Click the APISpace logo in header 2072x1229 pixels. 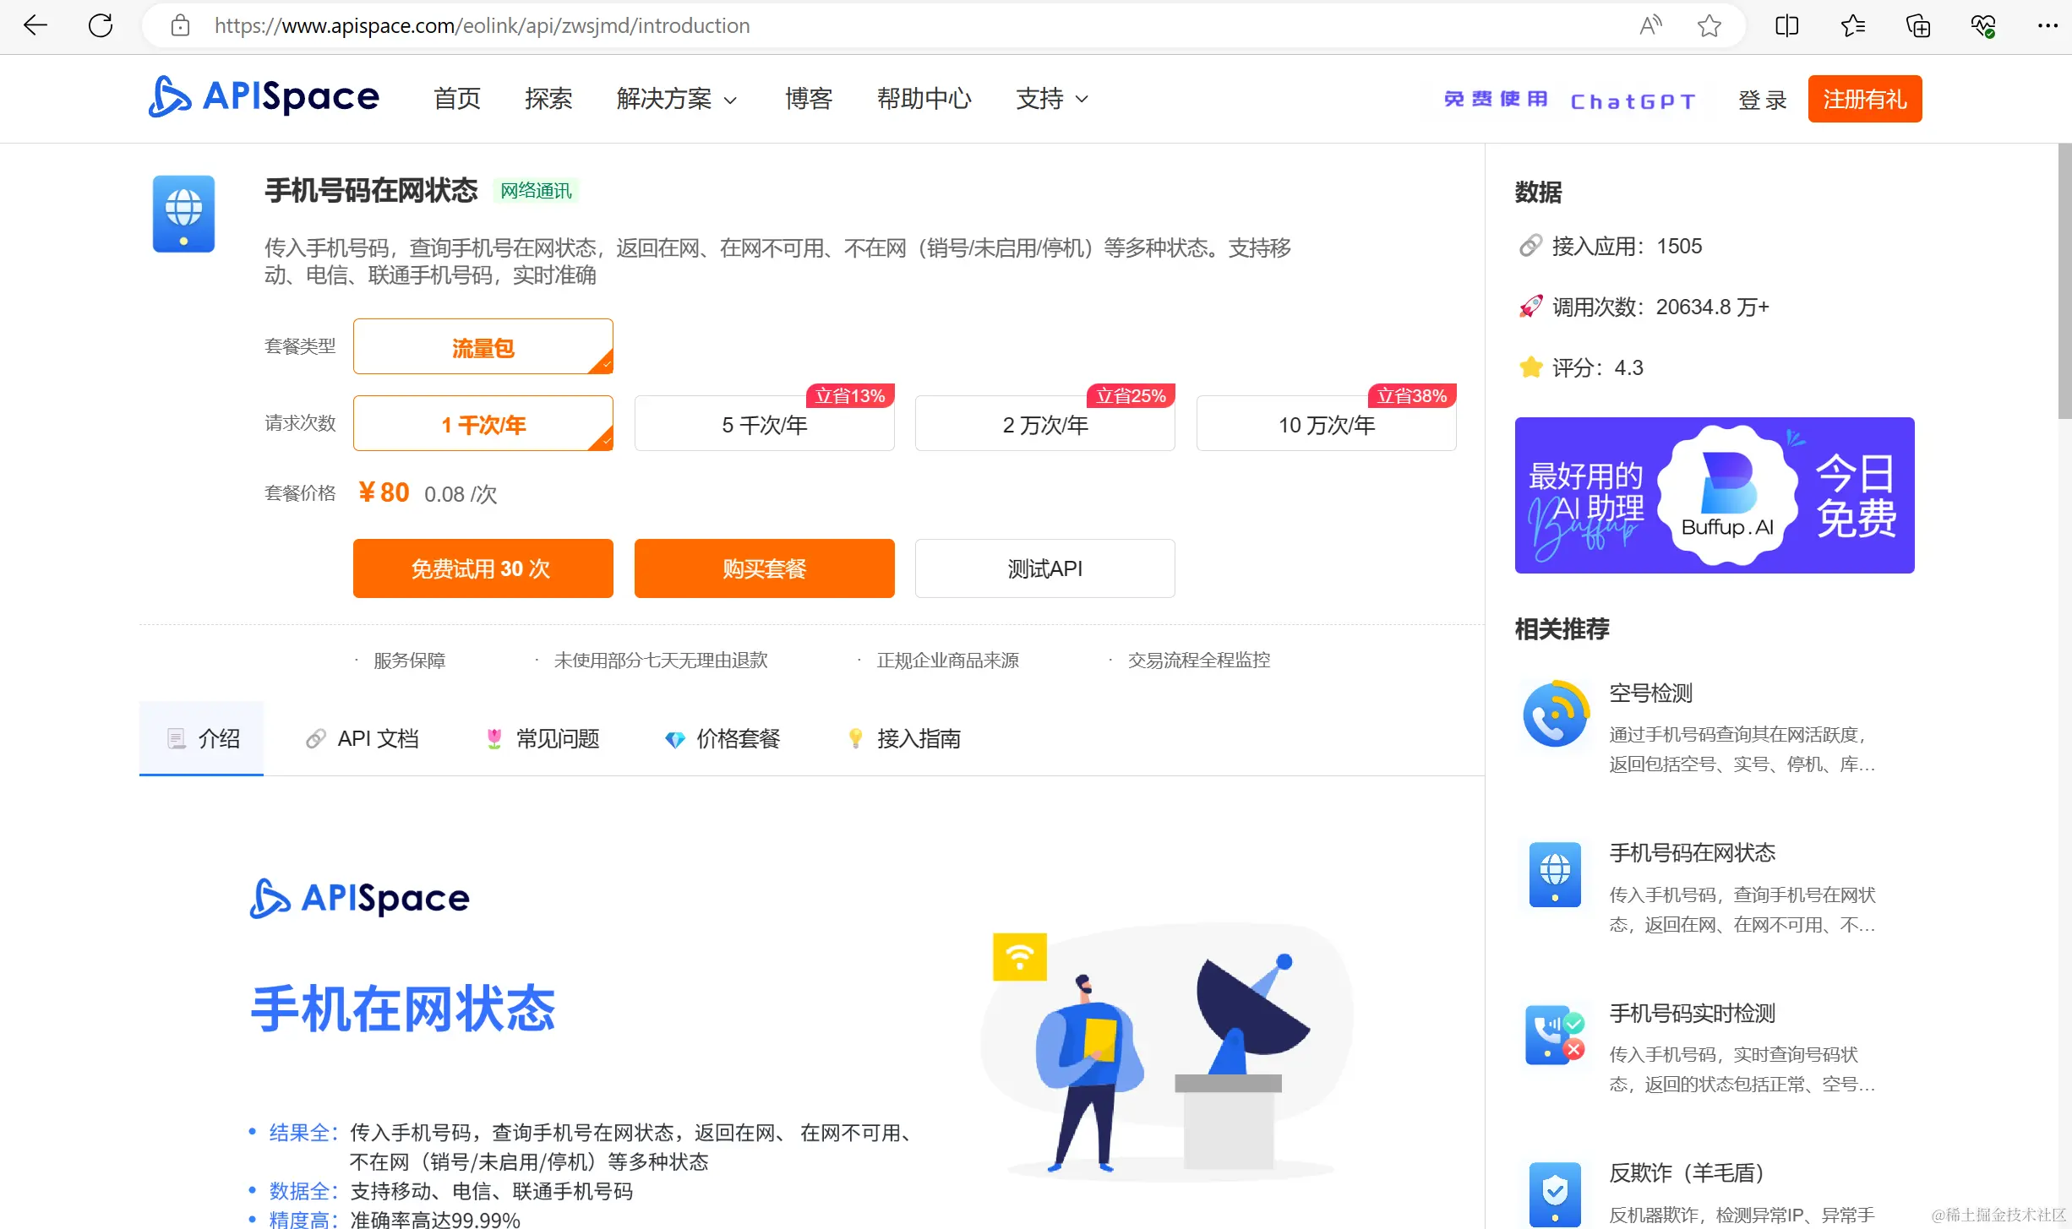[x=264, y=97]
